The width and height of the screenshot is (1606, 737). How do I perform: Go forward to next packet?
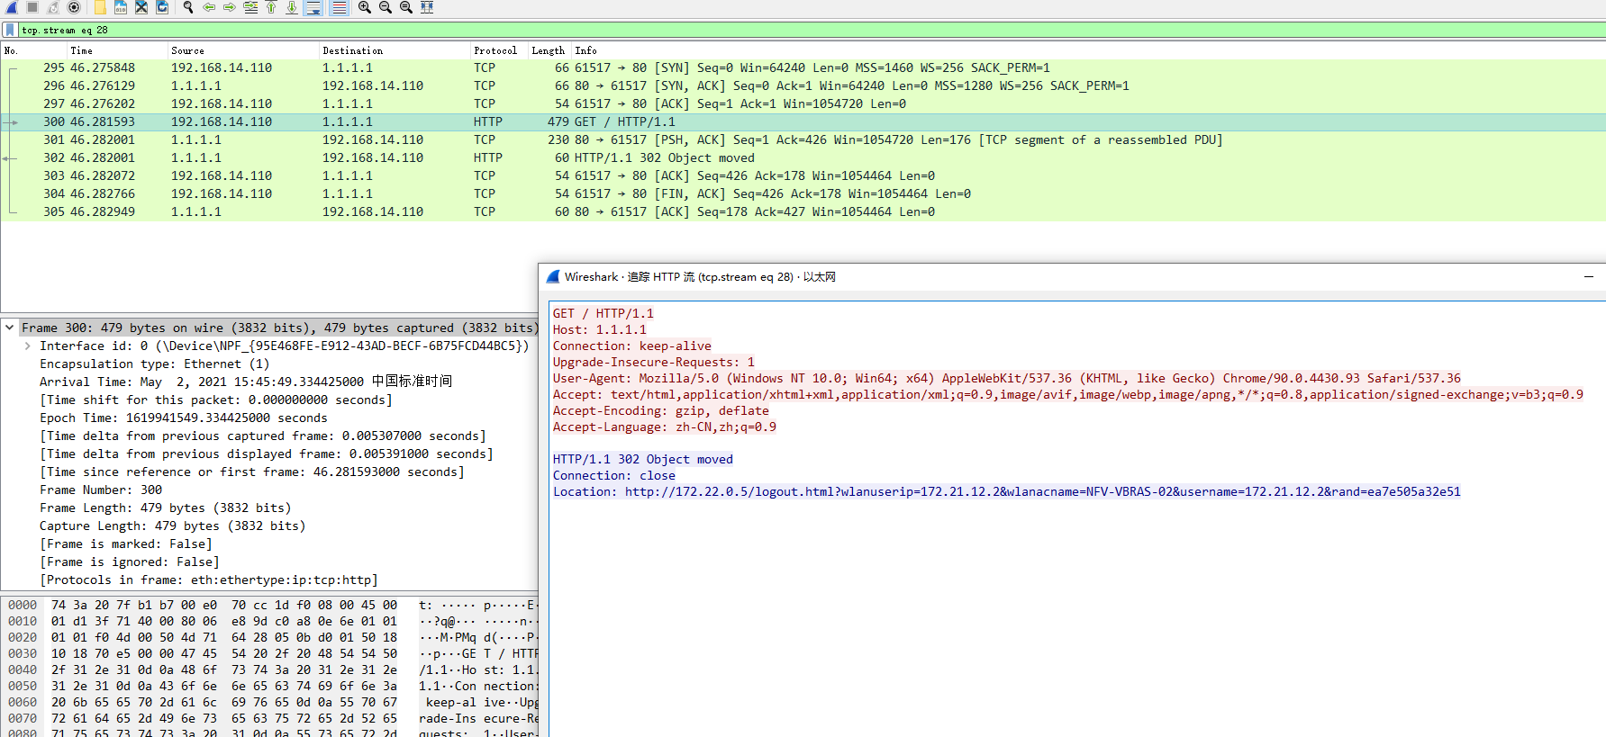pyautogui.click(x=230, y=7)
